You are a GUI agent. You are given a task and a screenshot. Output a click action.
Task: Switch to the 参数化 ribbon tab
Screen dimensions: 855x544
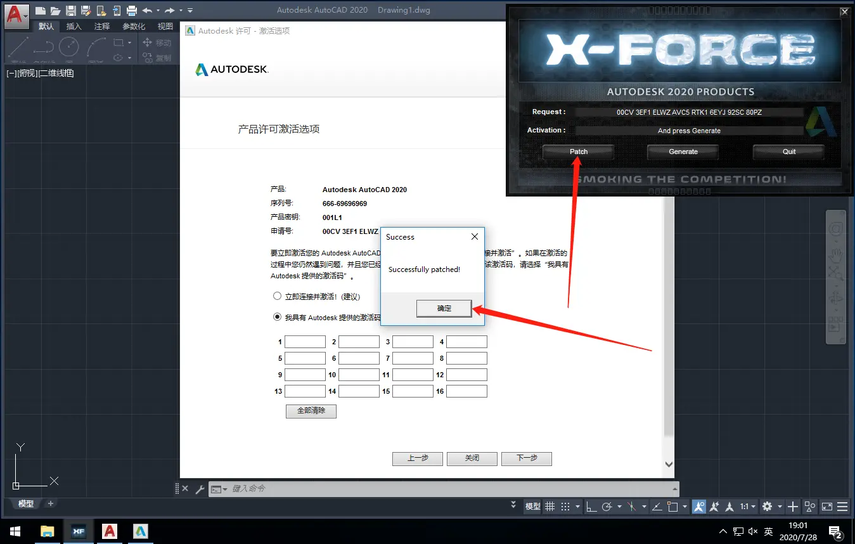(134, 27)
